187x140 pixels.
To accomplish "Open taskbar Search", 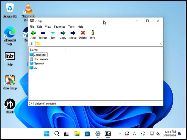I will 57,134.
